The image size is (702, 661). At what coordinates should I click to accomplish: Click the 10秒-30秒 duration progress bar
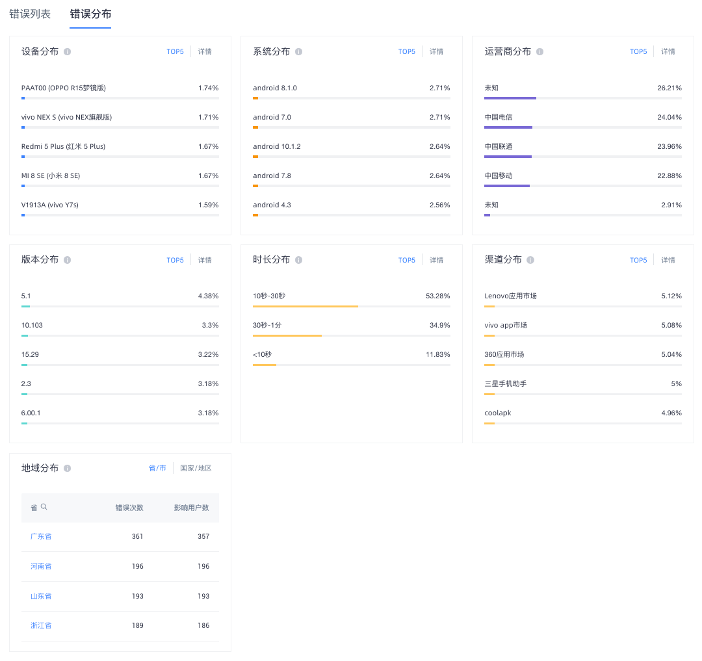pyautogui.click(x=352, y=307)
